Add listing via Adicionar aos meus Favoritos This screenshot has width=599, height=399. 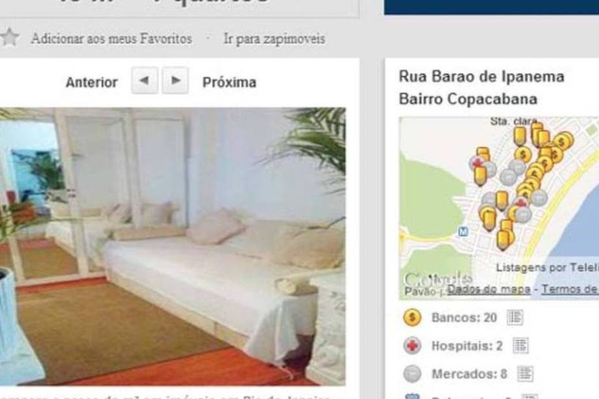point(111,38)
